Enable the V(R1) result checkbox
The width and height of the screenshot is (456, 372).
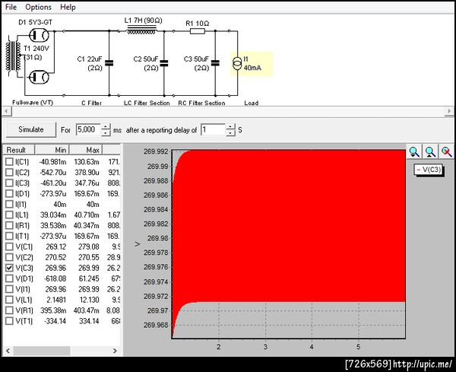click(9, 310)
